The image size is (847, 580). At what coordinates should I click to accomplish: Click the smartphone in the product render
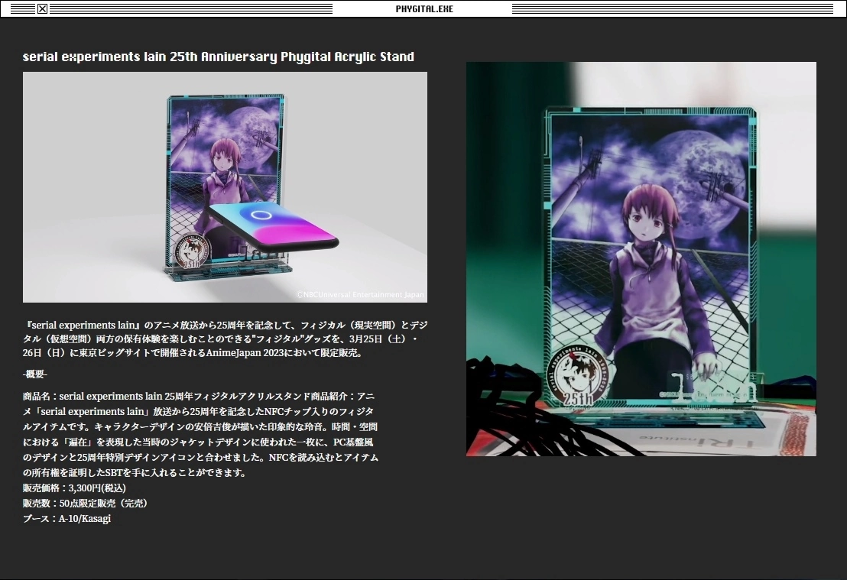coord(273,227)
